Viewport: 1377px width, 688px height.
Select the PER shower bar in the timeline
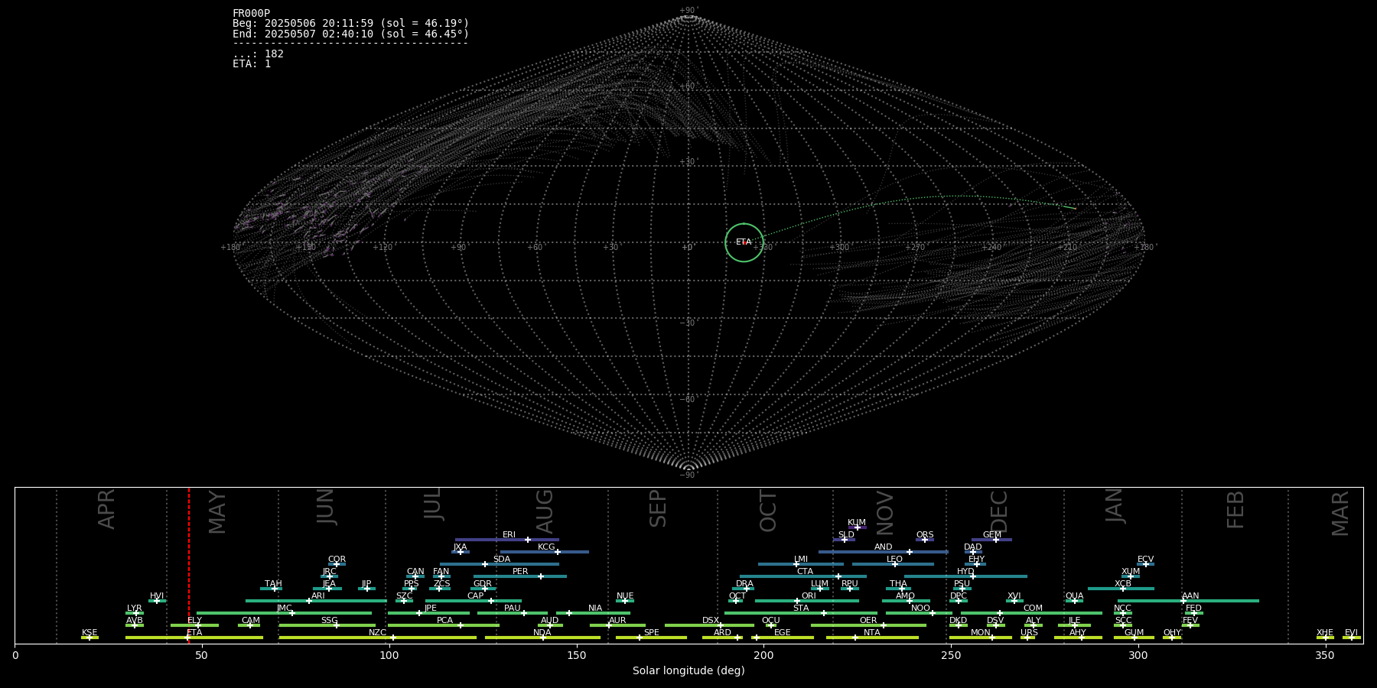pos(520,576)
